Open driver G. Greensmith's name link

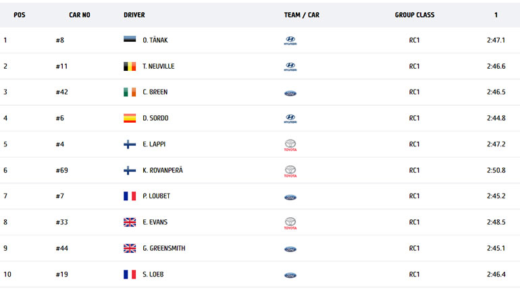tap(163, 248)
